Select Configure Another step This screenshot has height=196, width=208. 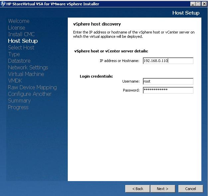(x=30, y=94)
